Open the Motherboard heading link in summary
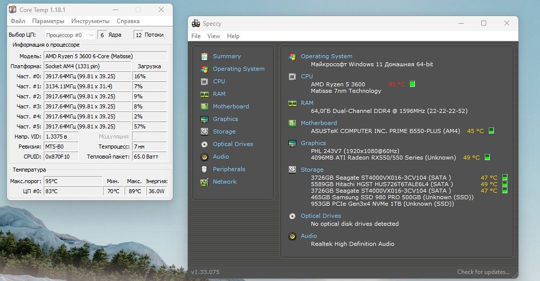The width and height of the screenshot is (540, 281). click(x=319, y=123)
